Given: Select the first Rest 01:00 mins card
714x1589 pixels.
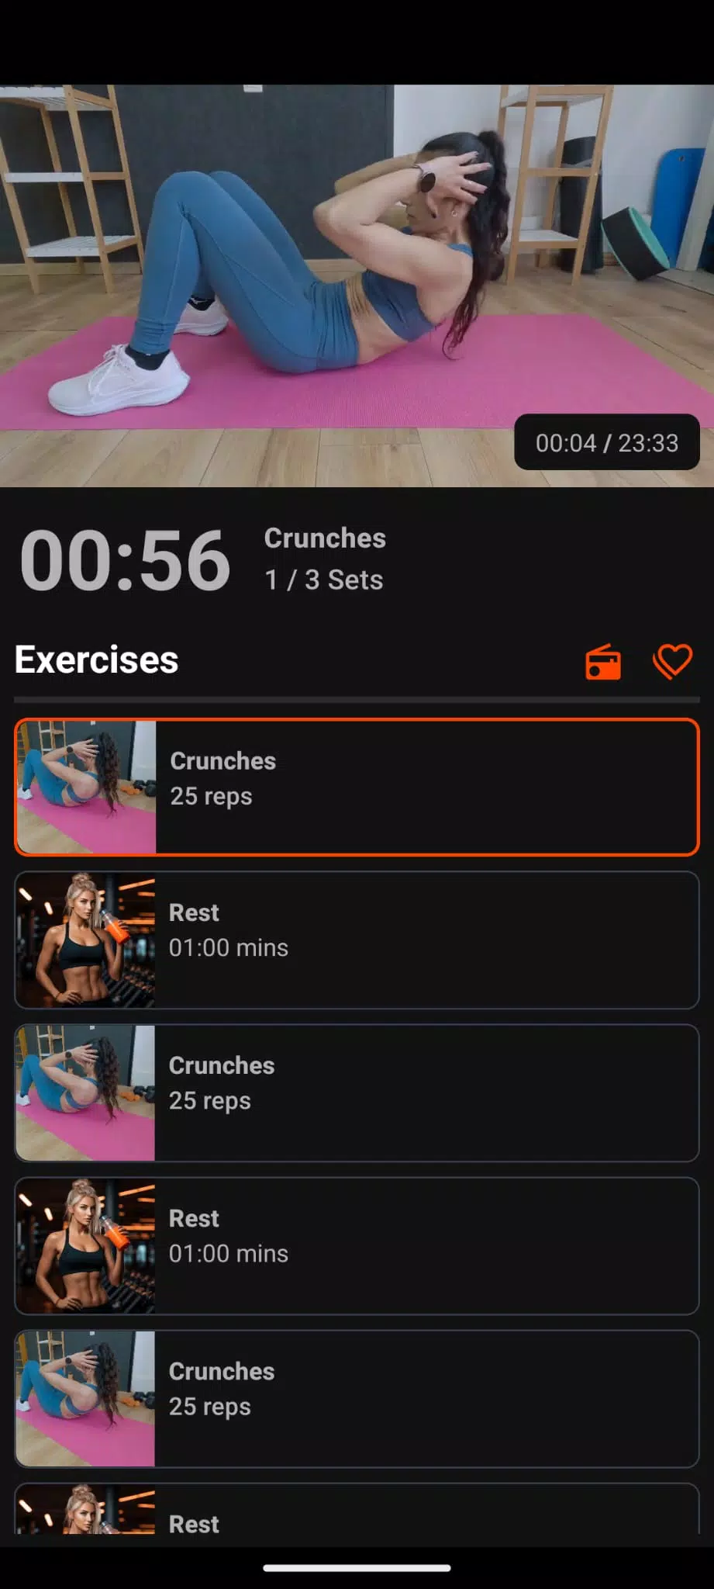Looking at the screenshot, I should point(357,940).
